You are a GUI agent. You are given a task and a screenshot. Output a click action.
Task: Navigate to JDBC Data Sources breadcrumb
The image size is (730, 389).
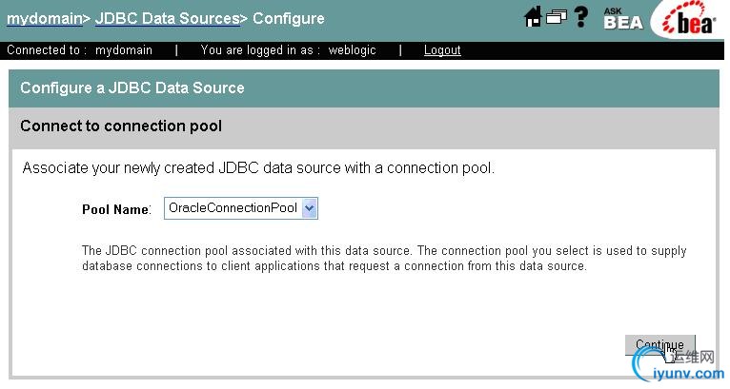pos(167,18)
